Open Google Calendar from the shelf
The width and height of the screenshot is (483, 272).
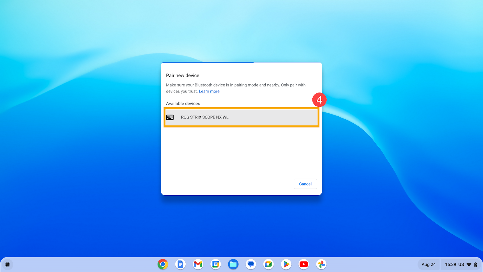pos(216,264)
